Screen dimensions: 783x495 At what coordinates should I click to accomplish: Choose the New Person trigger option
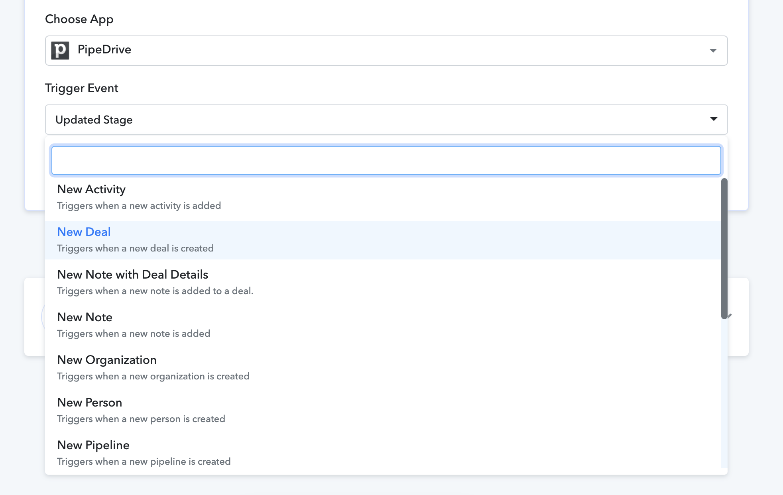click(383, 411)
